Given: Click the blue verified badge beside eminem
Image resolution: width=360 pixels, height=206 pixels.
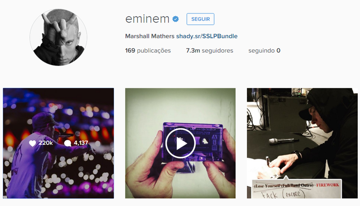Looking at the screenshot, I should [x=175, y=19].
